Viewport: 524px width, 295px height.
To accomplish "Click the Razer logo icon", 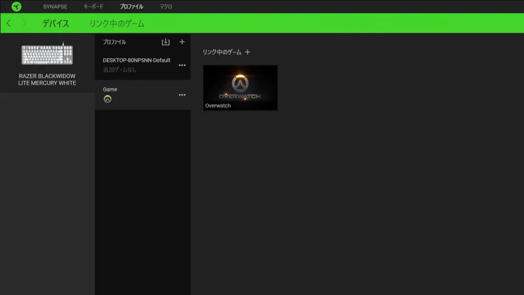I will (16, 6).
